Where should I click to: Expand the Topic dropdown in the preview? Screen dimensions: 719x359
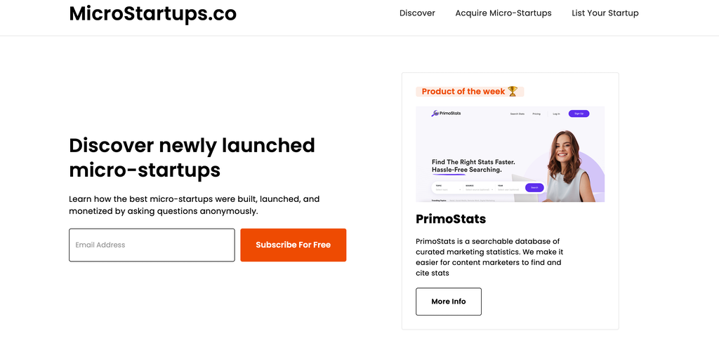click(448, 188)
